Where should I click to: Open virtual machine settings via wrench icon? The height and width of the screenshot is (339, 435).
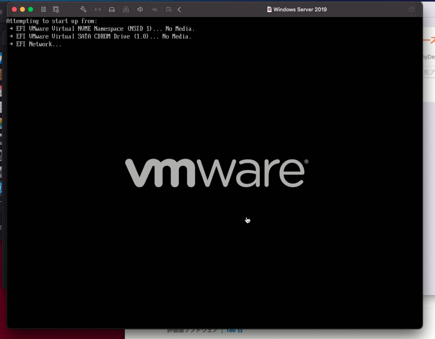pyautogui.click(x=83, y=9)
